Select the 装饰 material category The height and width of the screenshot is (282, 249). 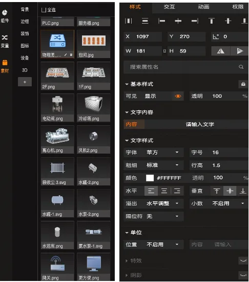click(25, 33)
